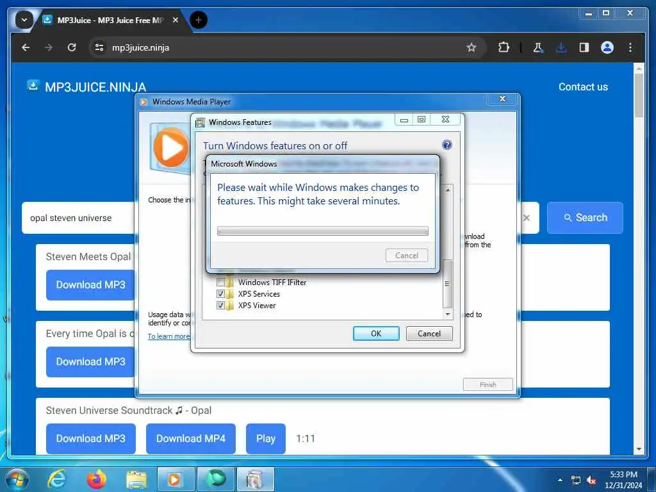Image resolution: width=656 pixels, height=492 pixels.
Task: Launch Internet Explorer from taskbar
Action: 56,479
